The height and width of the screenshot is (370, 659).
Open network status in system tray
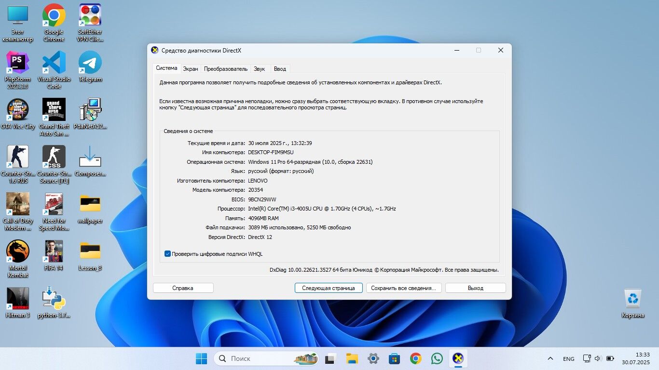coord(587,358)
